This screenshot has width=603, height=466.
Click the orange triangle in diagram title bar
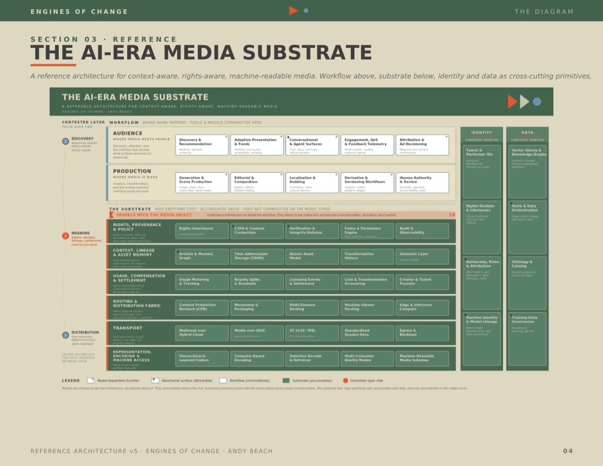(x=513, y=102)
